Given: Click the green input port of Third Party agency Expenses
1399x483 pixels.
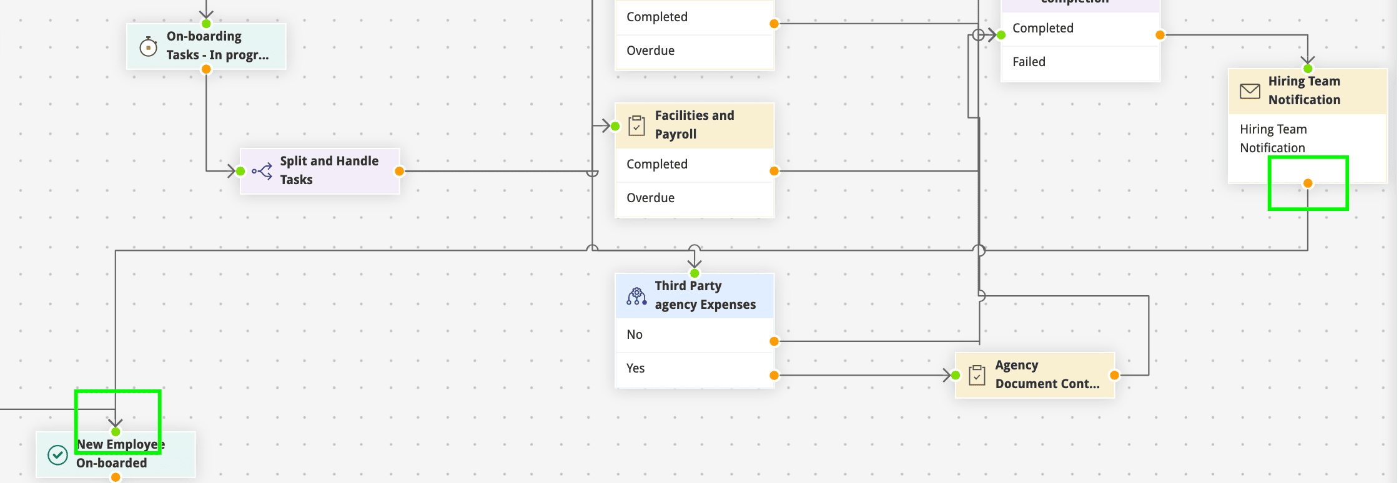Looking at the screenshot, I should coord(695,273).
